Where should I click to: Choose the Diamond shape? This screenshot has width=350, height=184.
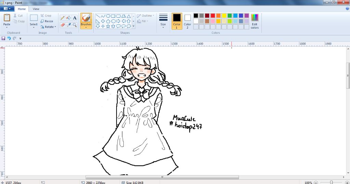103,21
